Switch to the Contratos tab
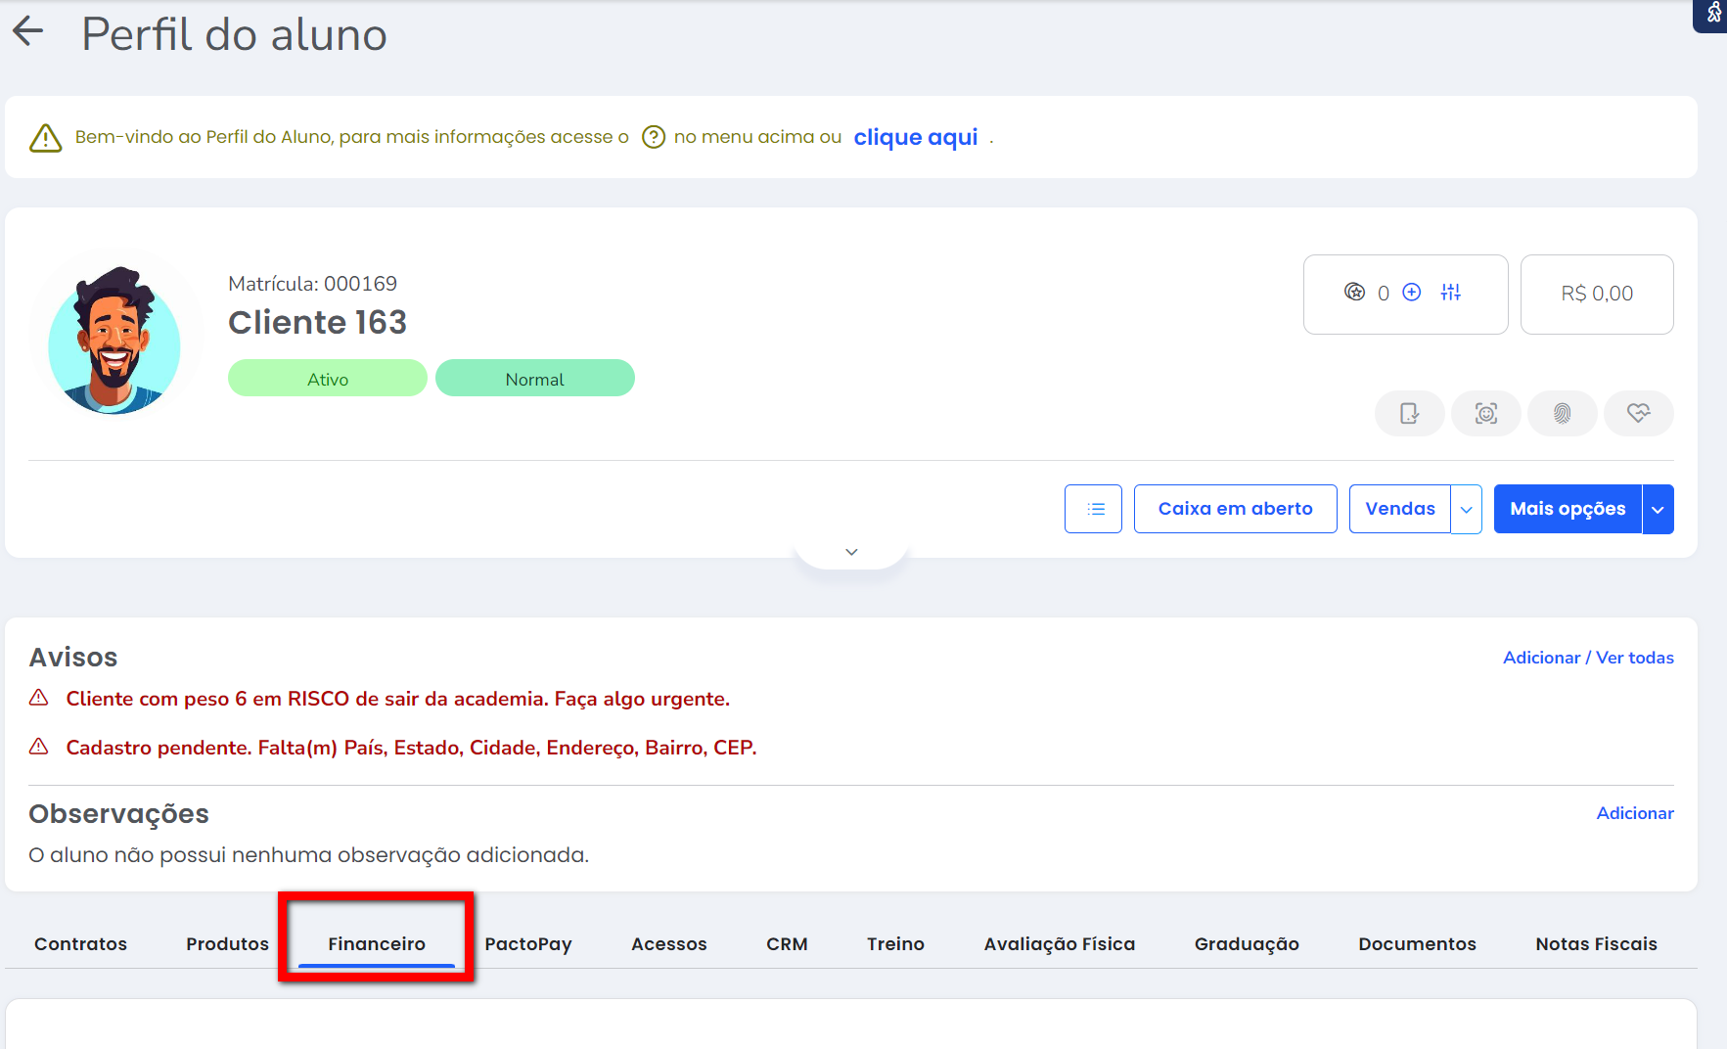Image resolution: width=1727 pixels, height=1049 pixels. pyautogui.click(x=80, y=944)
